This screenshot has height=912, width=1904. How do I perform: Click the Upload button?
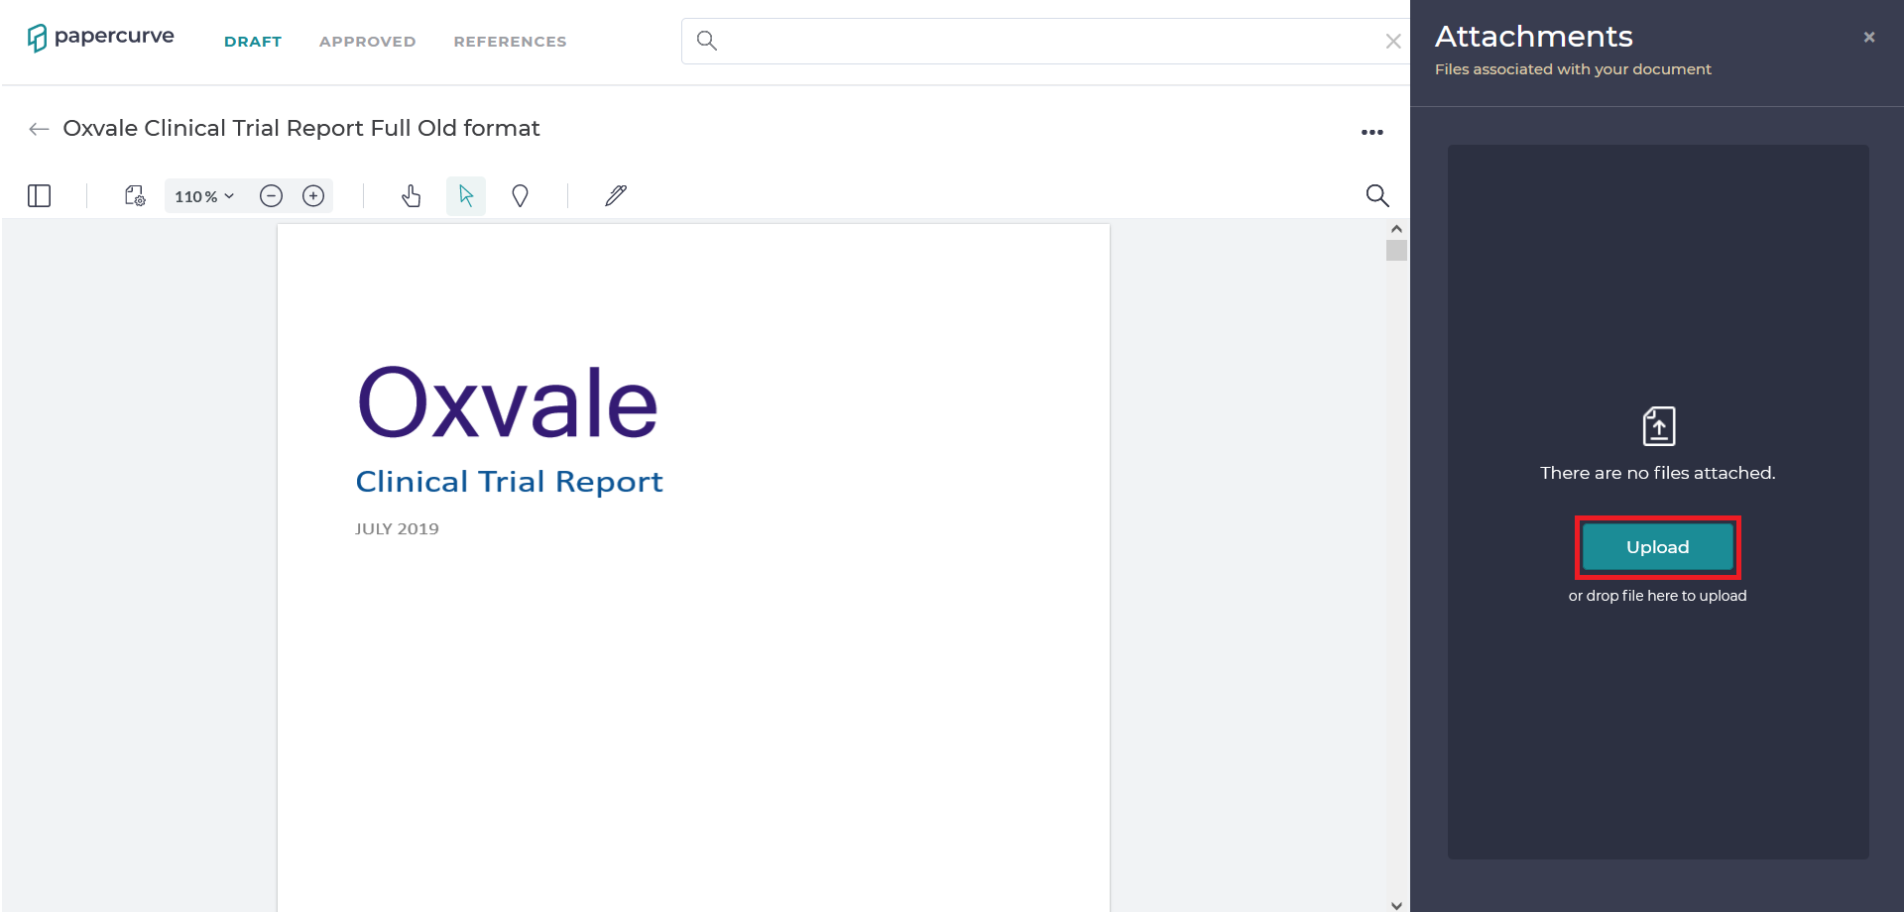click(x=1658, y=547)
